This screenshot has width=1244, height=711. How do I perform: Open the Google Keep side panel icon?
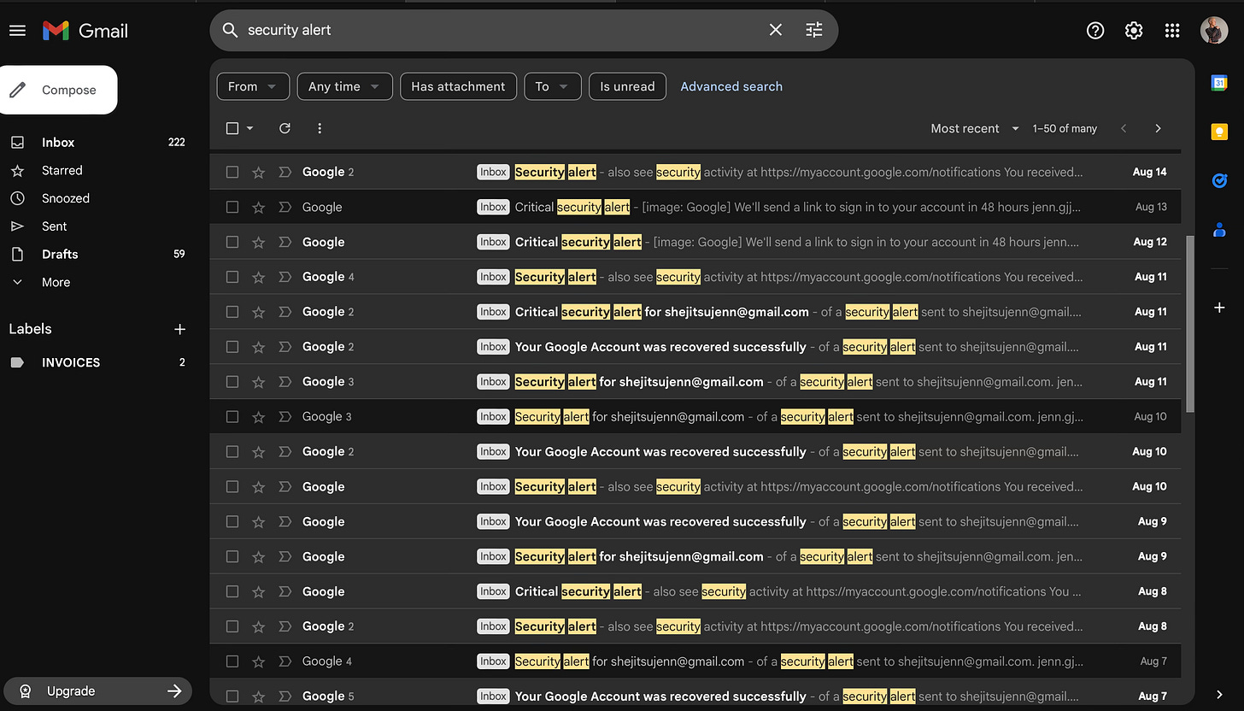coord(1220,132)
